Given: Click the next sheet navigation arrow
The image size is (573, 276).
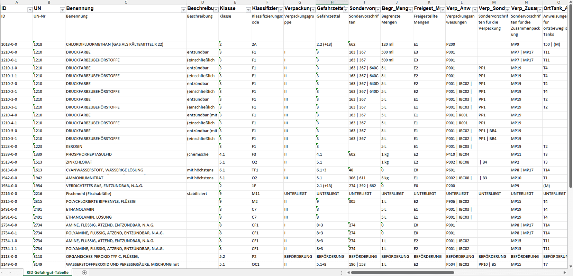Looking at the screenshot, I should [x=10, y=273].
